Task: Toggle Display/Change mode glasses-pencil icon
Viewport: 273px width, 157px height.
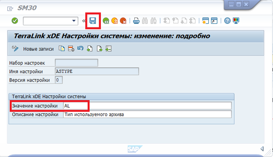Action: tap(15, 49)
